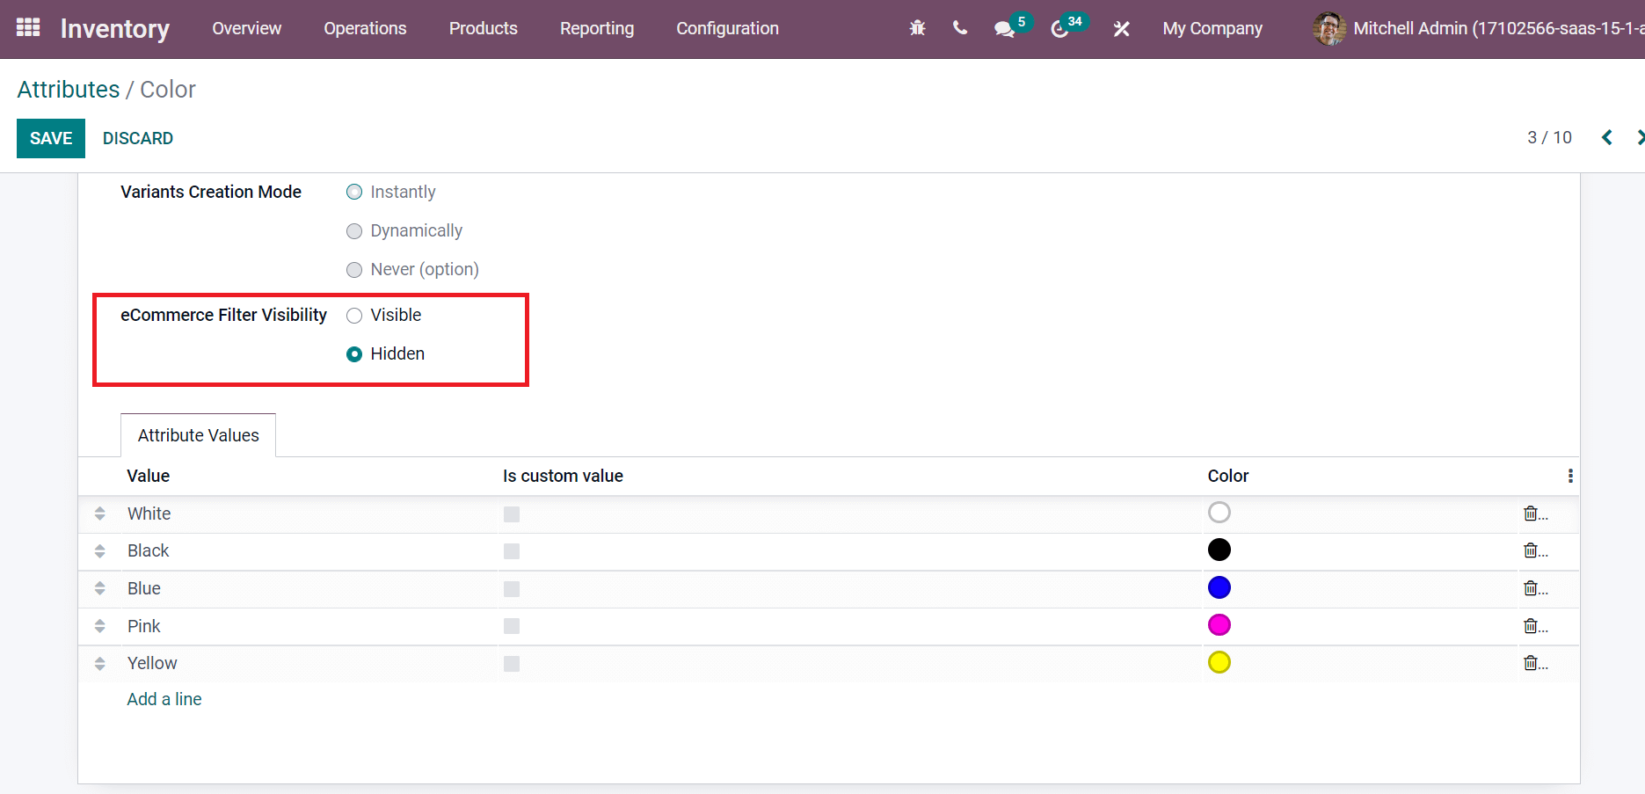Click the tools wrench icon
This screenshot has height=794, width=1645.
(1121, 29)
